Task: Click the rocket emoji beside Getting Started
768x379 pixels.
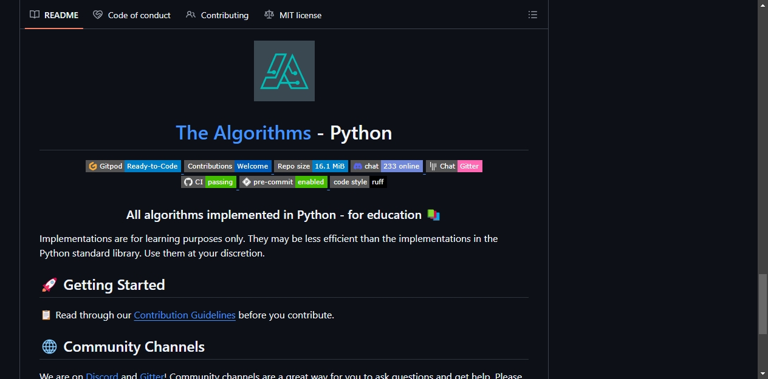Action: 49,285
